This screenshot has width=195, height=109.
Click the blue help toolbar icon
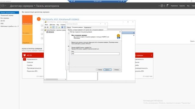coord(62,27)
